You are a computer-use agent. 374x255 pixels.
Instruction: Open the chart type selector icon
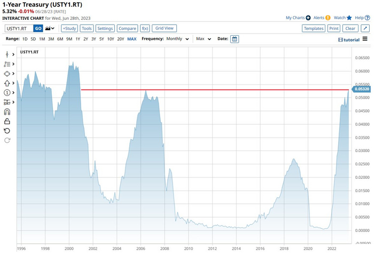click(x=50, y=28)
